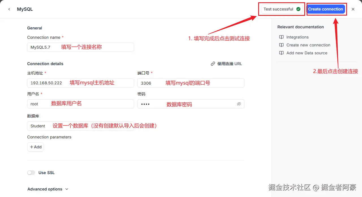Click the green check icon in Test successful

(298, 9)
